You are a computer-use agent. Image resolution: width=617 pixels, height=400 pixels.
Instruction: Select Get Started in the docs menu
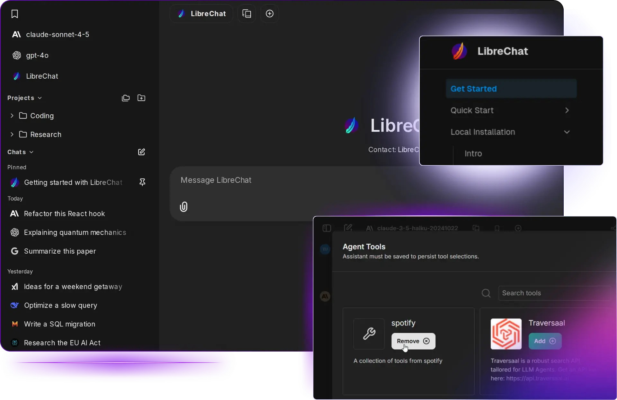pos(511,89)
